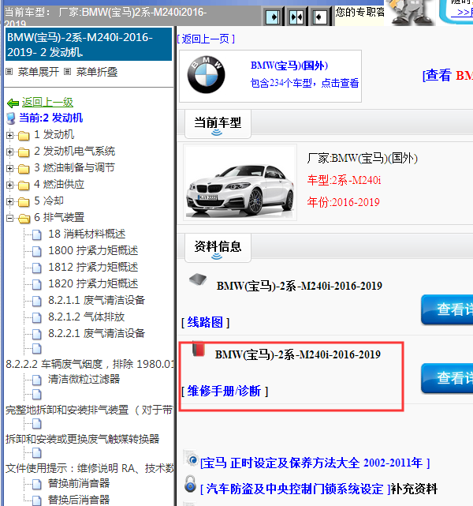Click the right-arrow panel button in top toolbar

tap(272, 17)
